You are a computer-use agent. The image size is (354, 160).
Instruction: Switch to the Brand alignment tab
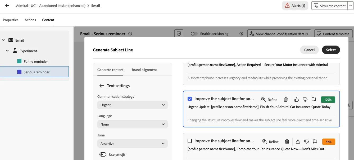[144, 70]
